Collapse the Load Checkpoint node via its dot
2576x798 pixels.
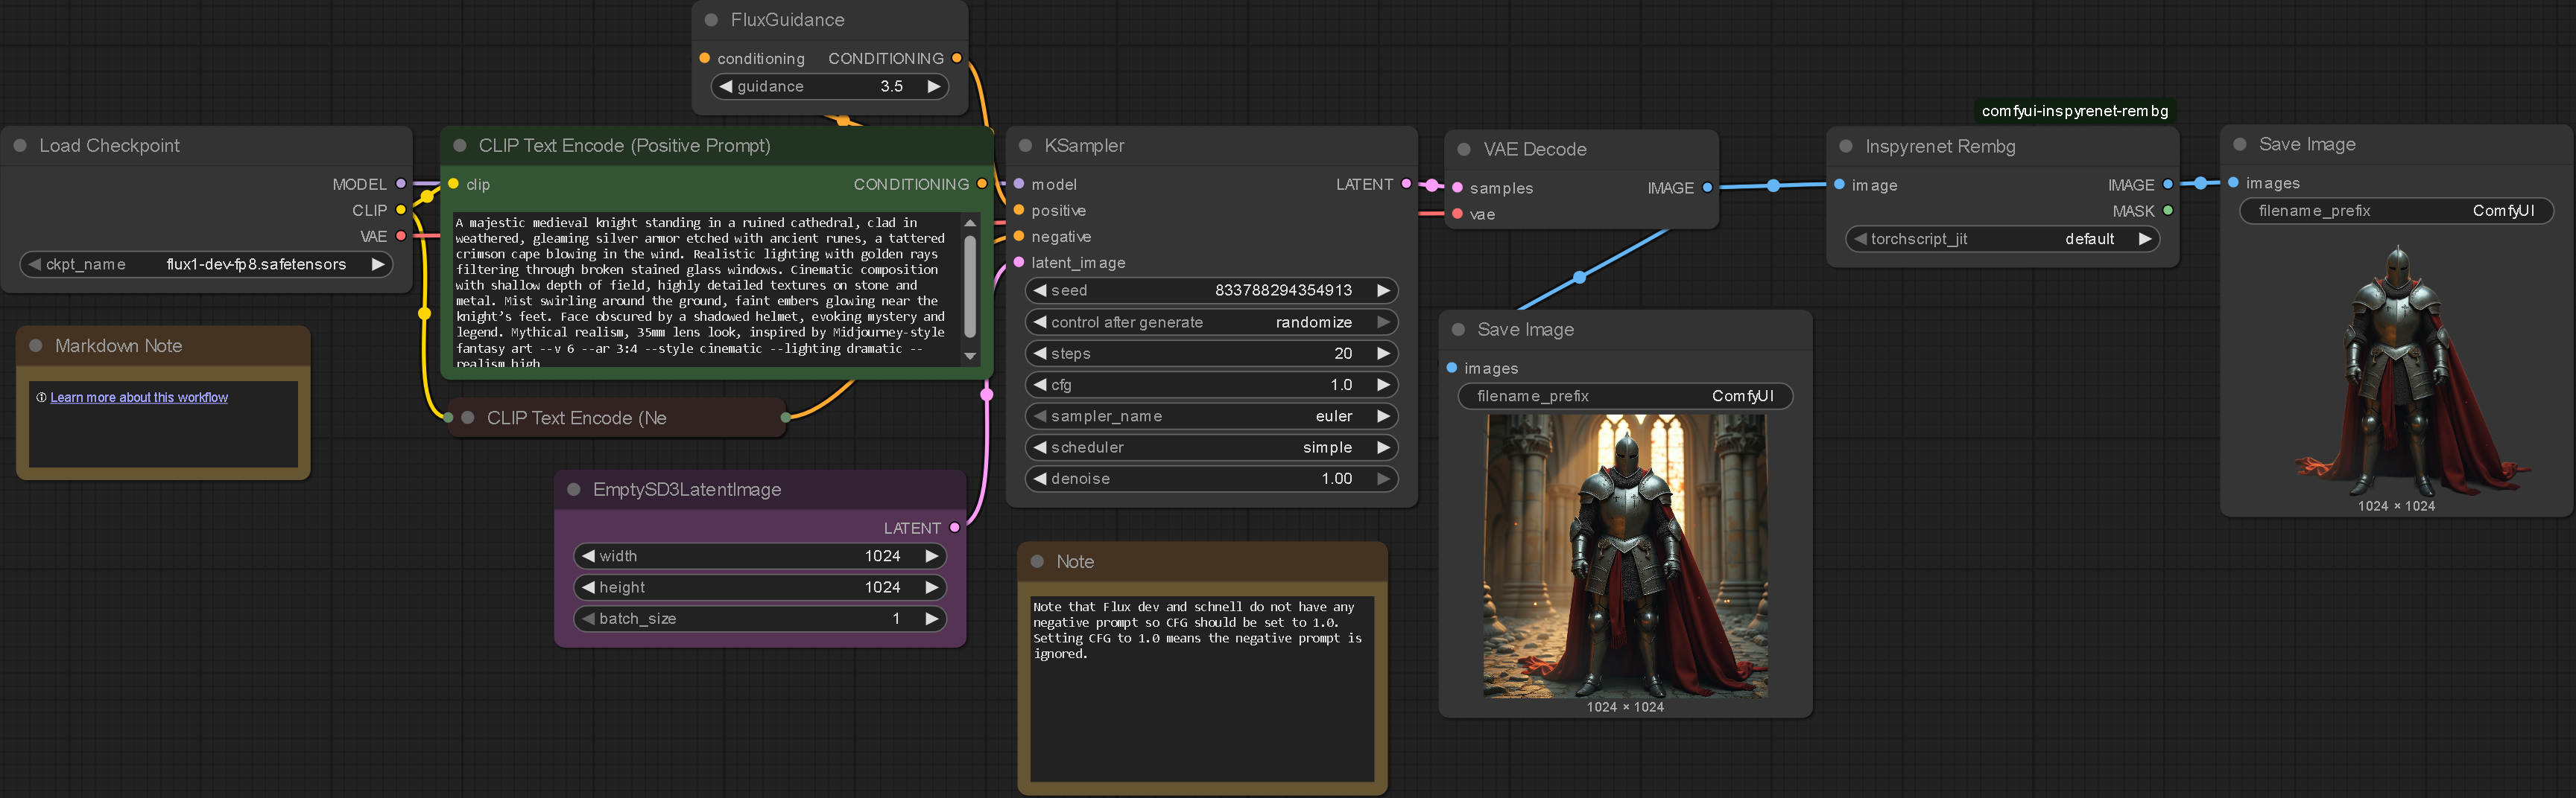tap(20, 146)
